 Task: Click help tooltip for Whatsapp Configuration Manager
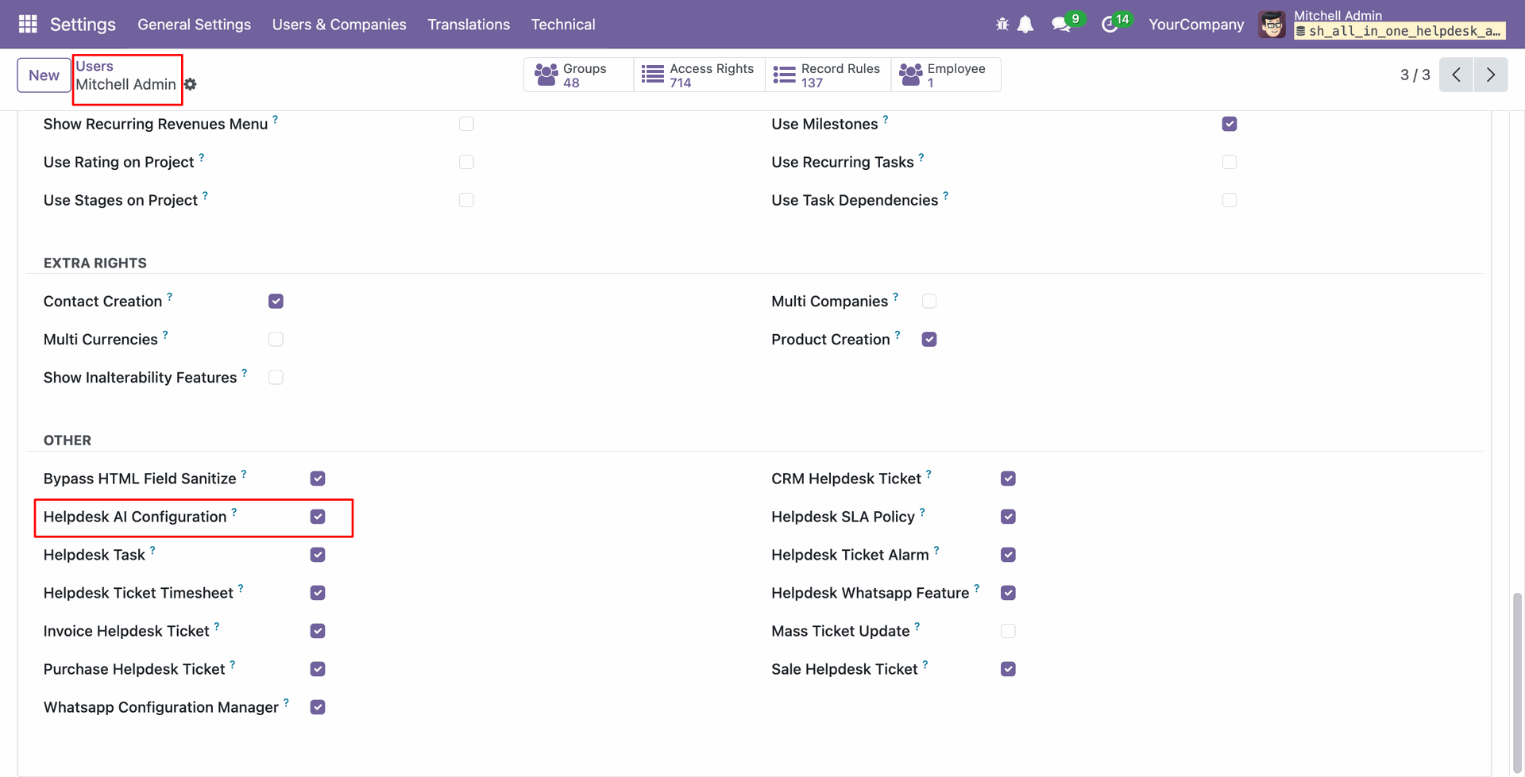(286, 702)
